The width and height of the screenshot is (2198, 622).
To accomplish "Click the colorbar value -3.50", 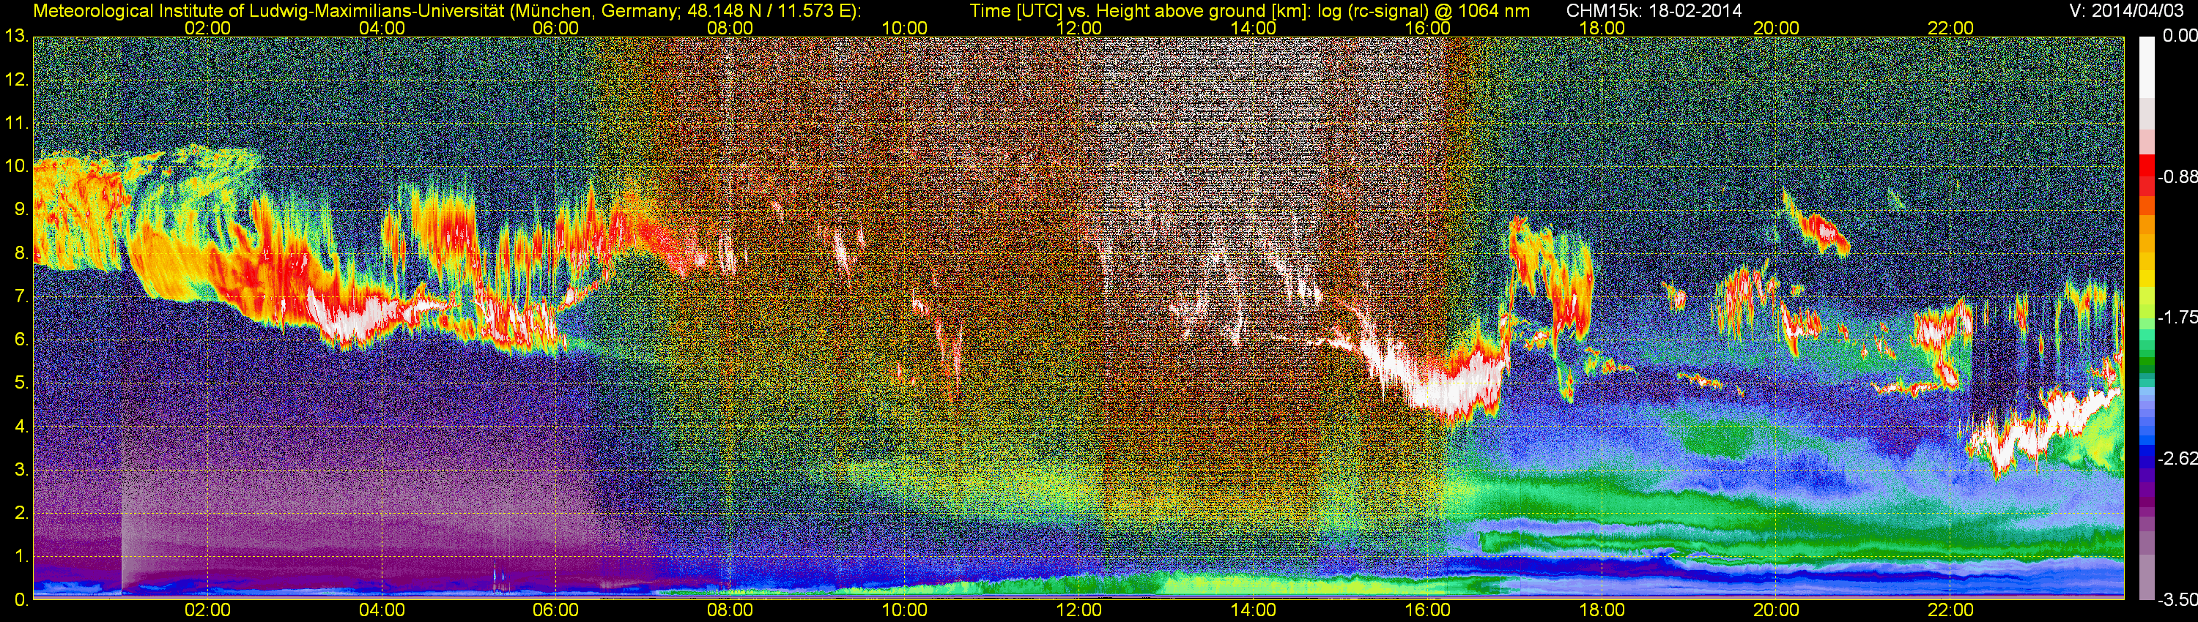I will (2177, 600).
